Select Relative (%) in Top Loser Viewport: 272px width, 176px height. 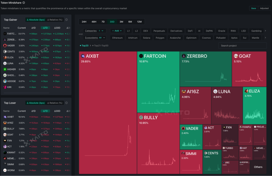pos(55,103)
